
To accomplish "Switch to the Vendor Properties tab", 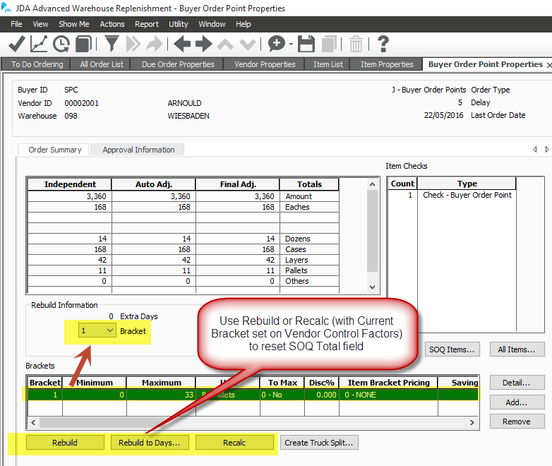I will [x=264, y=64].
